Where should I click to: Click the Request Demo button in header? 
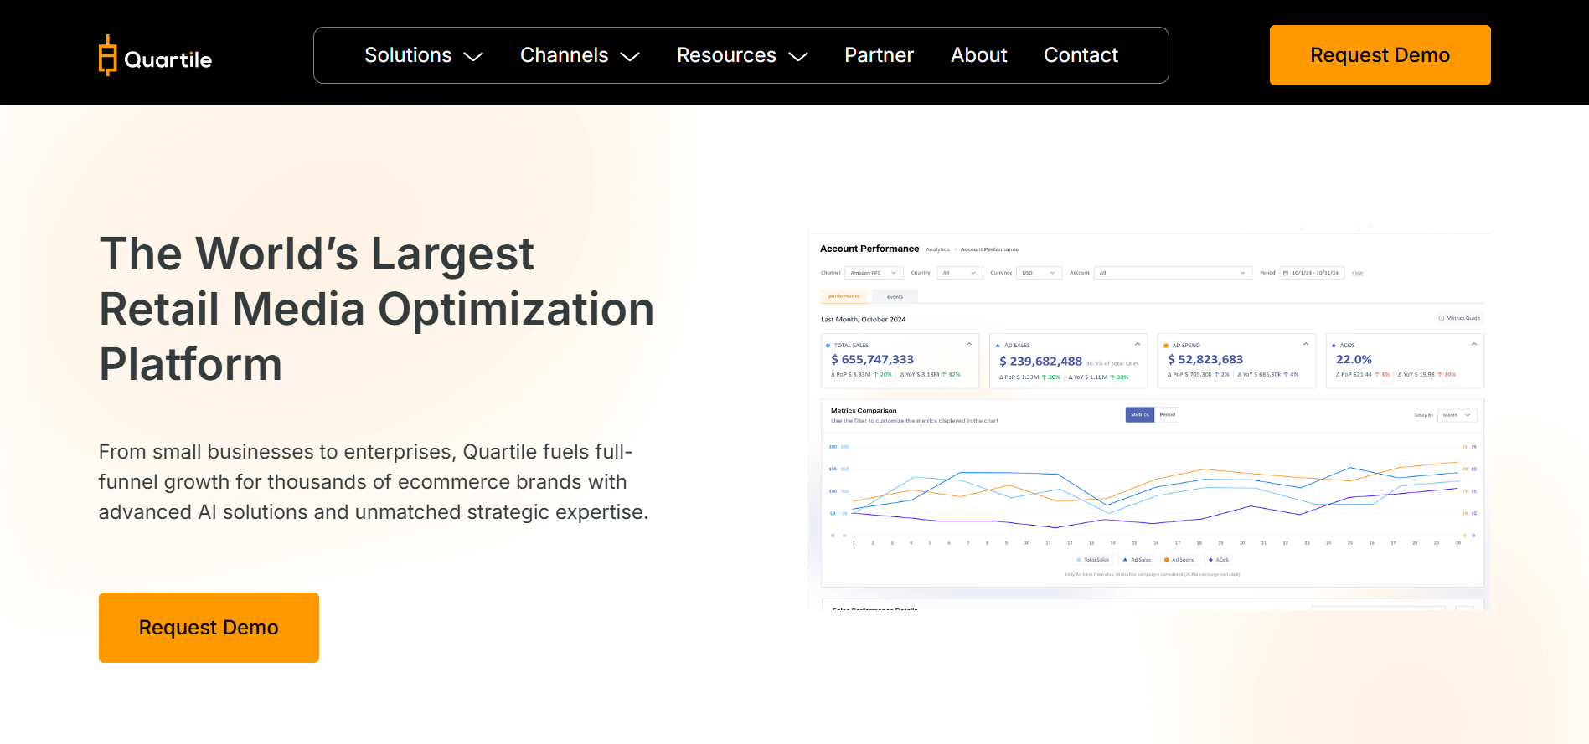pyautogui.click(x=1380, y=55)
